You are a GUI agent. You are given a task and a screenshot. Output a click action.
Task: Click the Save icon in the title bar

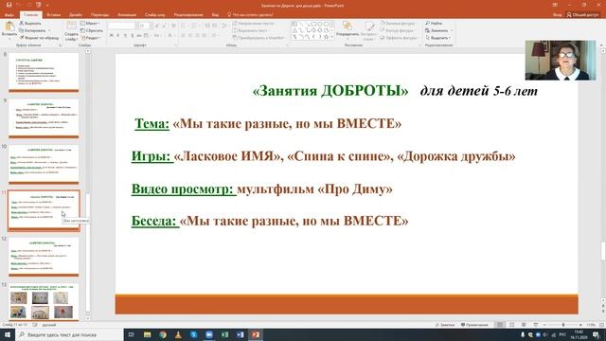coord(9,5)
